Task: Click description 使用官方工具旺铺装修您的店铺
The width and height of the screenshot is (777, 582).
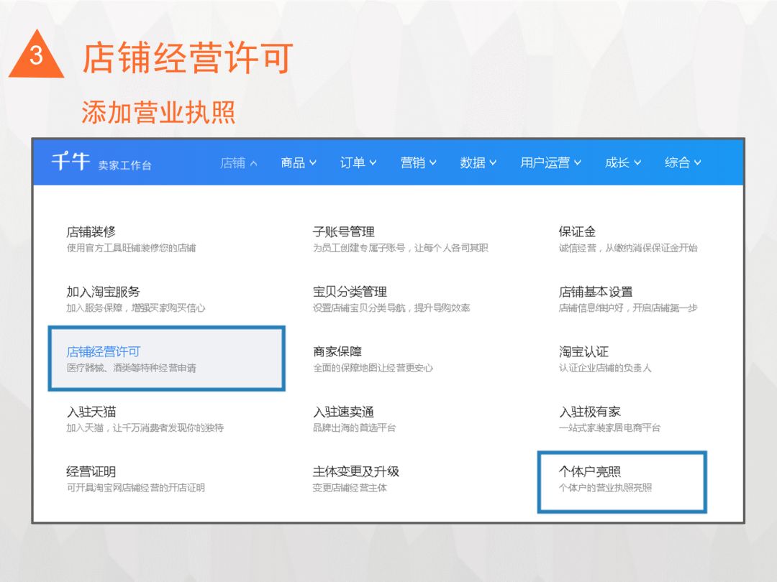Action: click(x=132, y=248)
